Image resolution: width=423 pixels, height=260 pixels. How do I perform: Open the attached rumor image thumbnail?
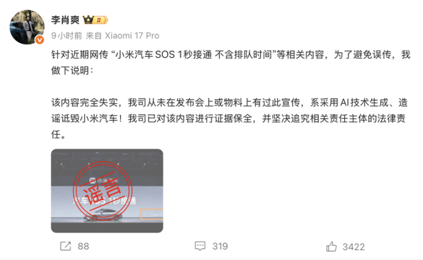tap(107, 191)
